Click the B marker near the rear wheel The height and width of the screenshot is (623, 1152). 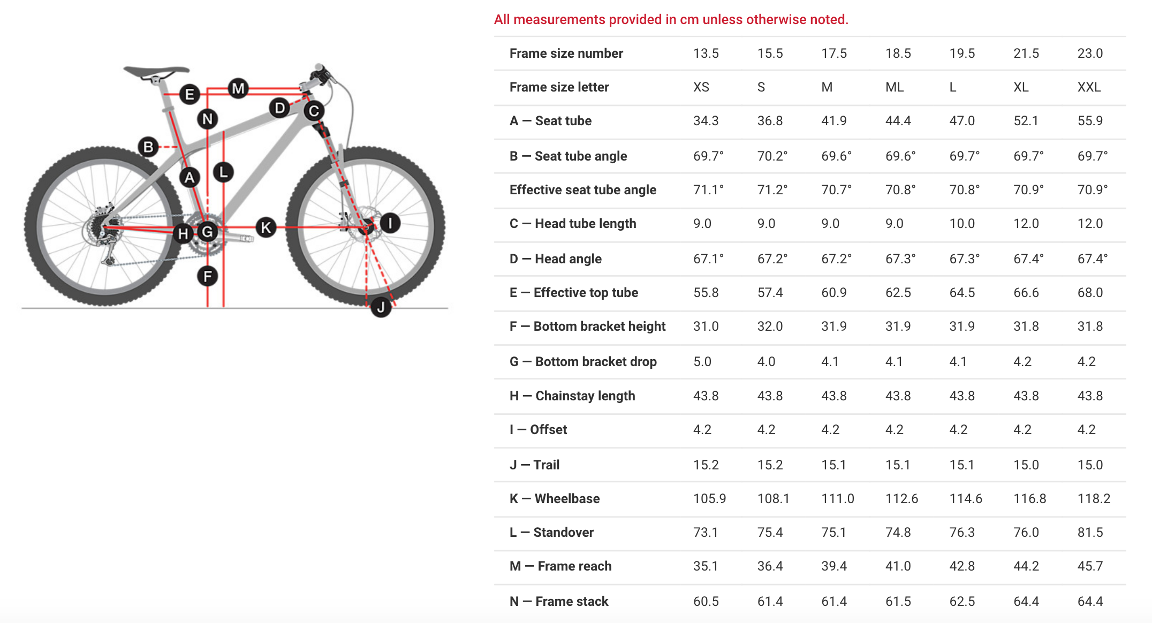point(148,147)
